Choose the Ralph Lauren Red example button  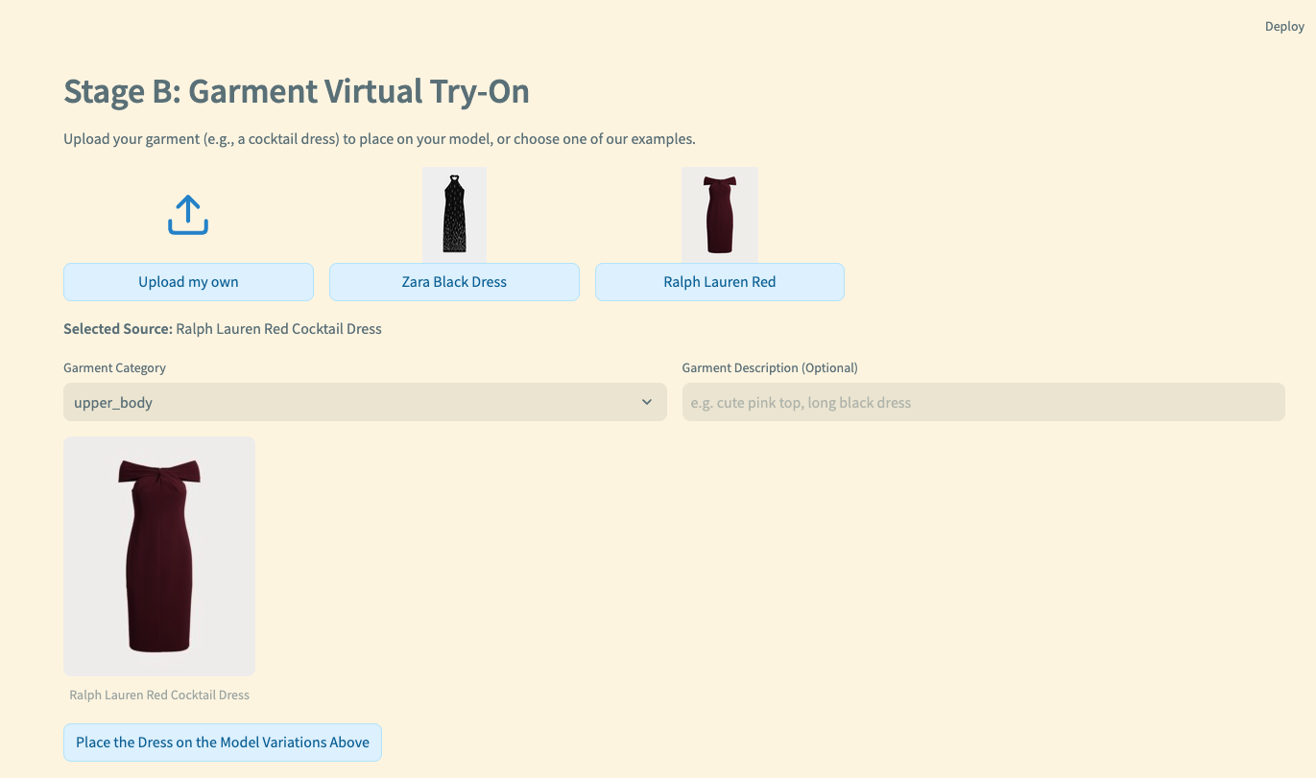[x=720, y=282]
